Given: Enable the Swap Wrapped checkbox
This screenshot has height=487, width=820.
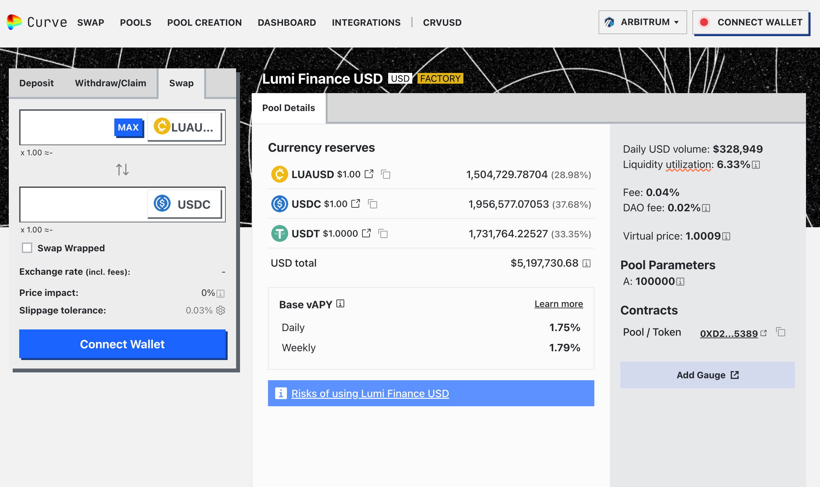Looking at the screenshot, I should click(x=27, y=248).
